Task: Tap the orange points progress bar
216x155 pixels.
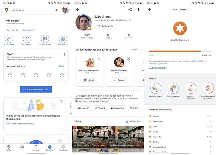Action: pyautogui.click(x=180, y=51)
